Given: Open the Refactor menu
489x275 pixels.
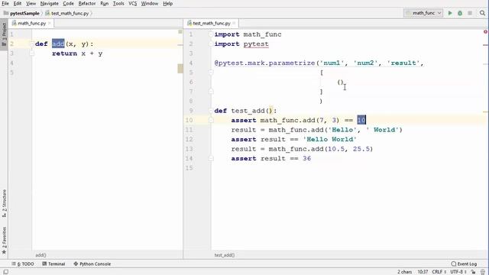Looking at the screenshot, I should (87, 3).
